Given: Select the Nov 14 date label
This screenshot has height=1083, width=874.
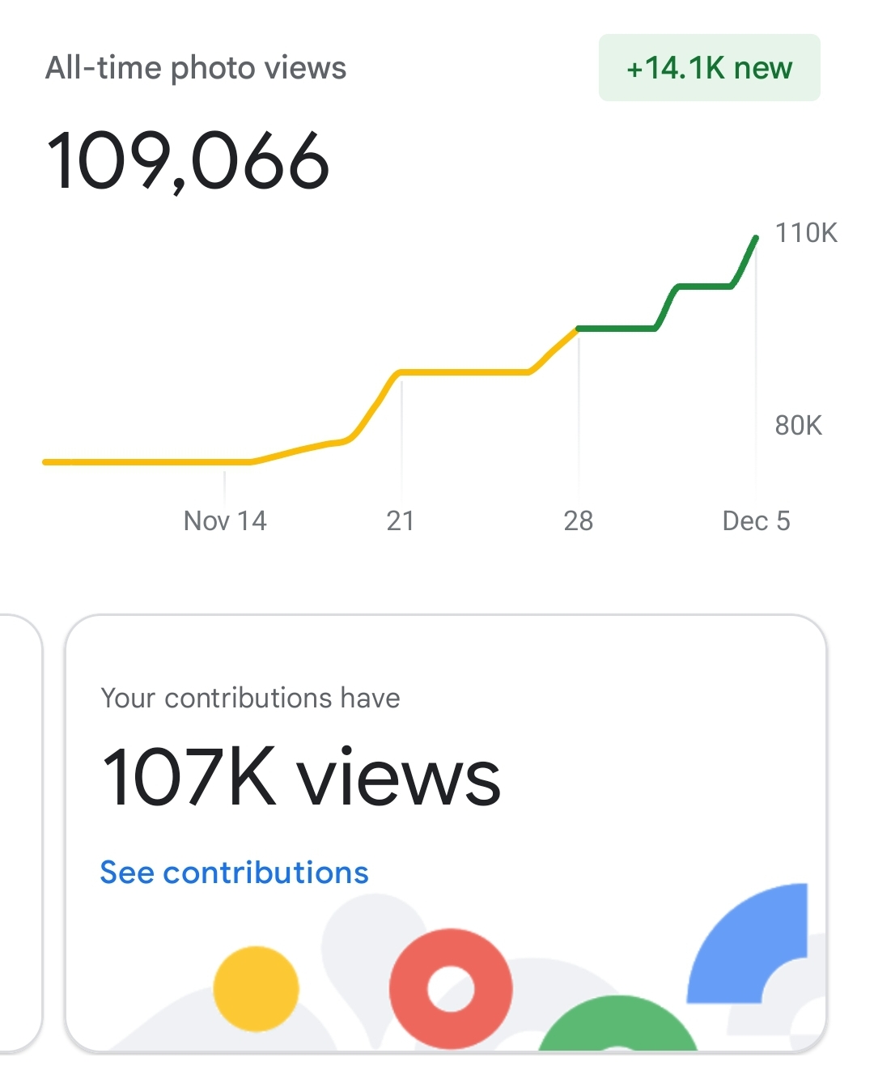Looking at the screenshot, I should (225, 520).
